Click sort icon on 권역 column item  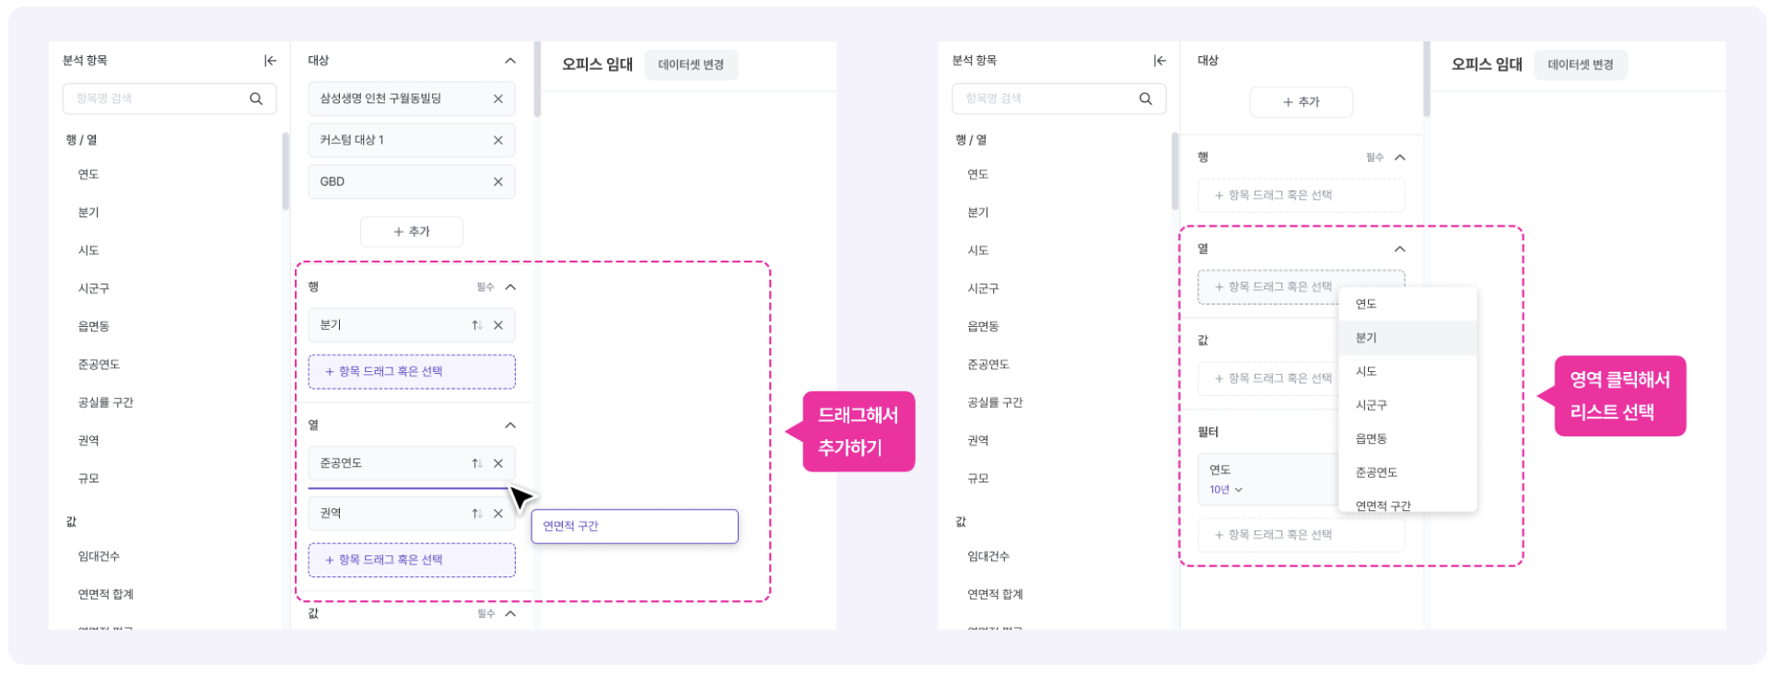point(477,513)
